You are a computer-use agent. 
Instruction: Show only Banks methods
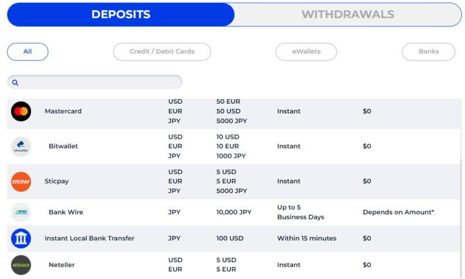point(429,52)
